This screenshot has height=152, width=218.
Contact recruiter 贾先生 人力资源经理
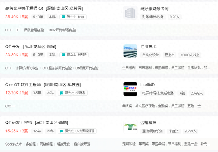click(x=77, y=131)
